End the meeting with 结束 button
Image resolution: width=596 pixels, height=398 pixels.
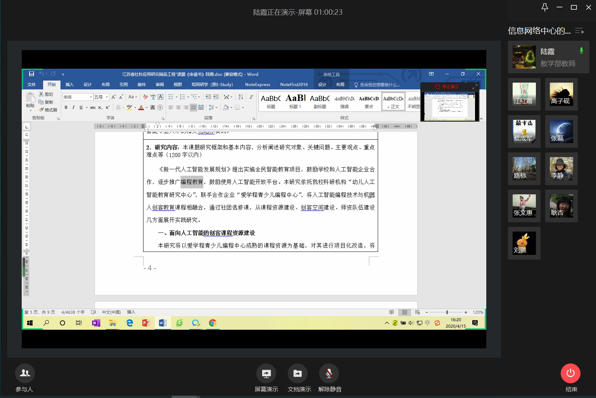570,374
